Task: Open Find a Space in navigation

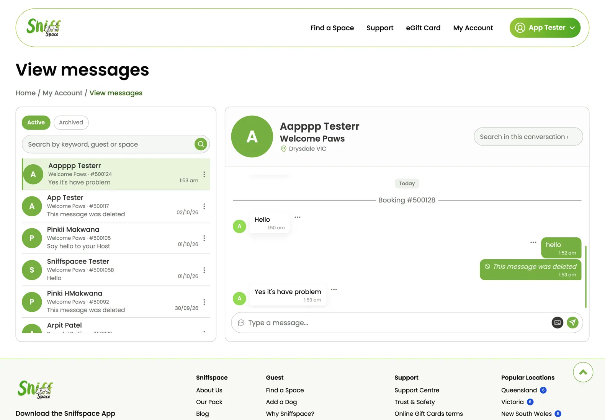Action: pos(332,28)
